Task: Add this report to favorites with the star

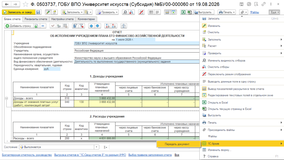Action: click(26, 4)
